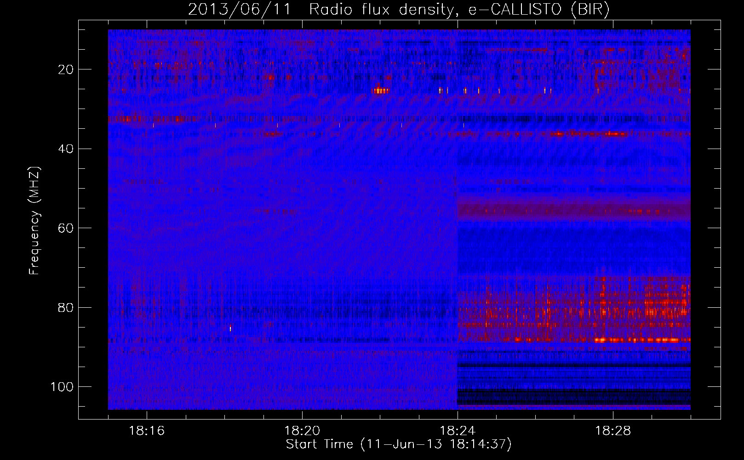Click the 80 MHz frequency tick label

[66, 307]
